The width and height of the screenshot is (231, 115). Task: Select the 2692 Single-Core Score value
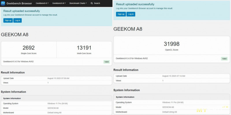coord(29,48)
